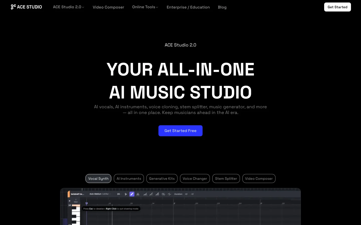Select the scissors cut tool in preview

click(138, 194)
